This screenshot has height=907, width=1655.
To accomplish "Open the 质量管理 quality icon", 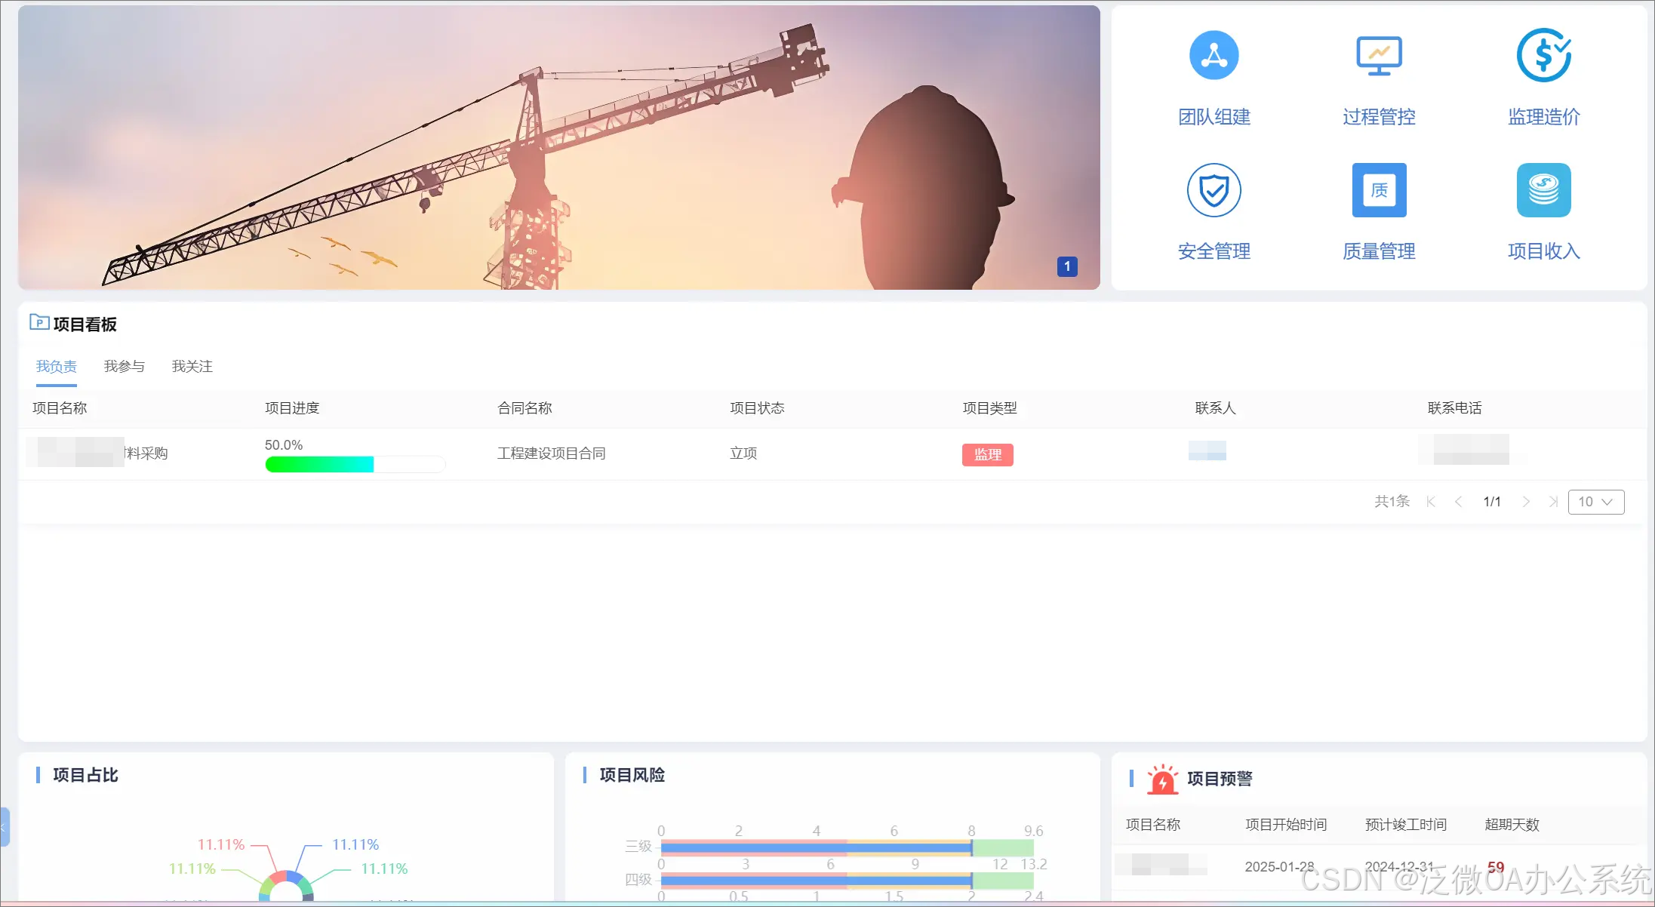I will pos(1379,190).
